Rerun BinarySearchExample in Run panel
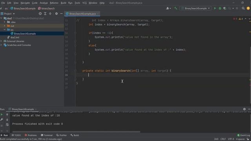251x141 pixels. [x=2, y=114]
